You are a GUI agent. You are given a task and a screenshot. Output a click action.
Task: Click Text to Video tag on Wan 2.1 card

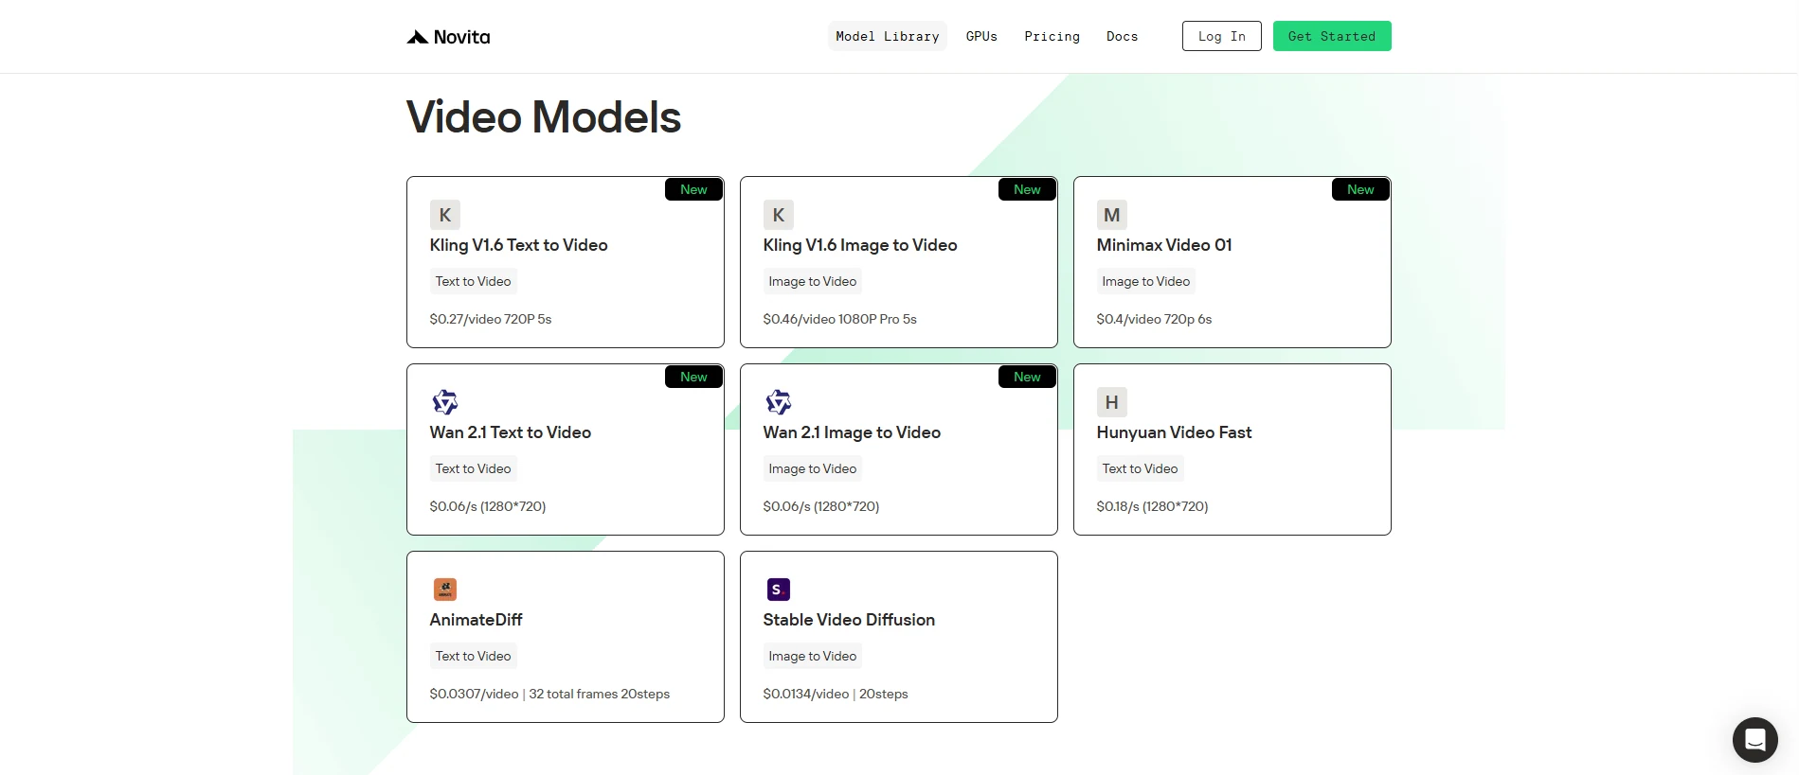coord(474,468)
